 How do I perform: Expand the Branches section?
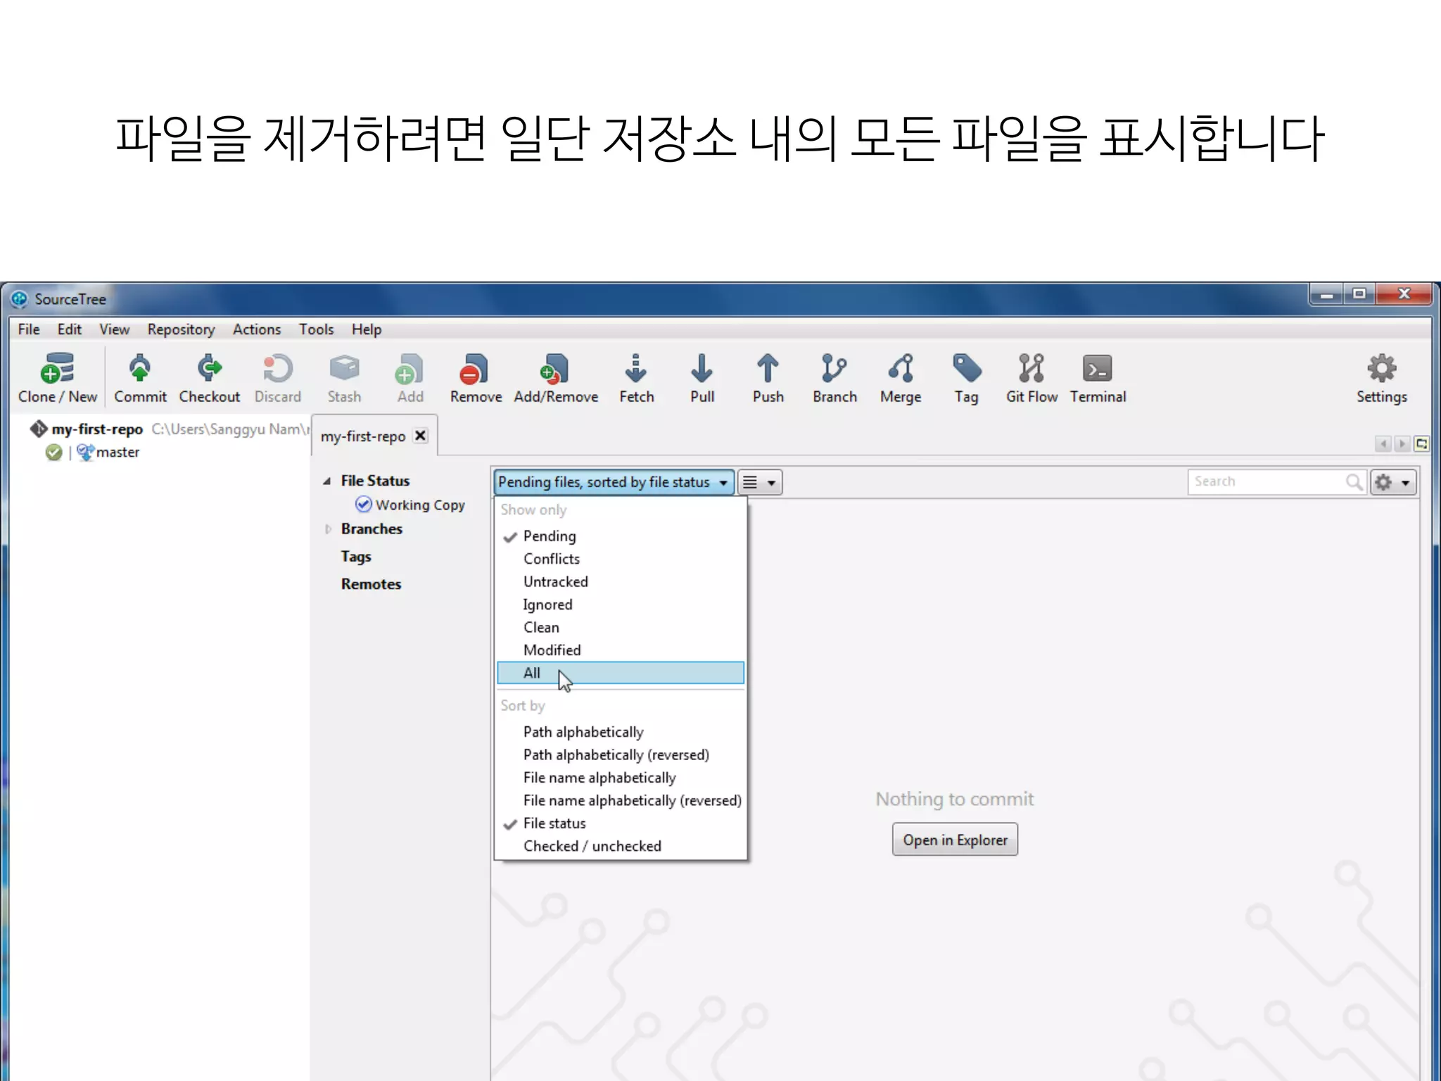click(328, 529)
